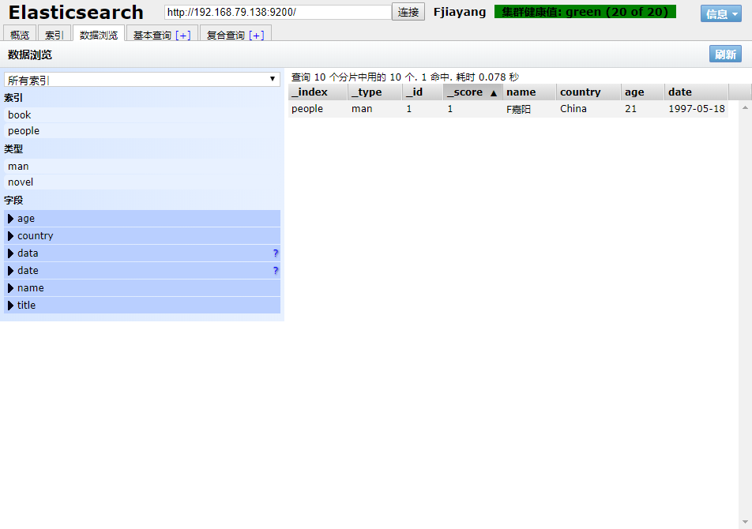The image size is (752, 529).
Task: Expand the name field filter
Action: click(x=11, y=288)
